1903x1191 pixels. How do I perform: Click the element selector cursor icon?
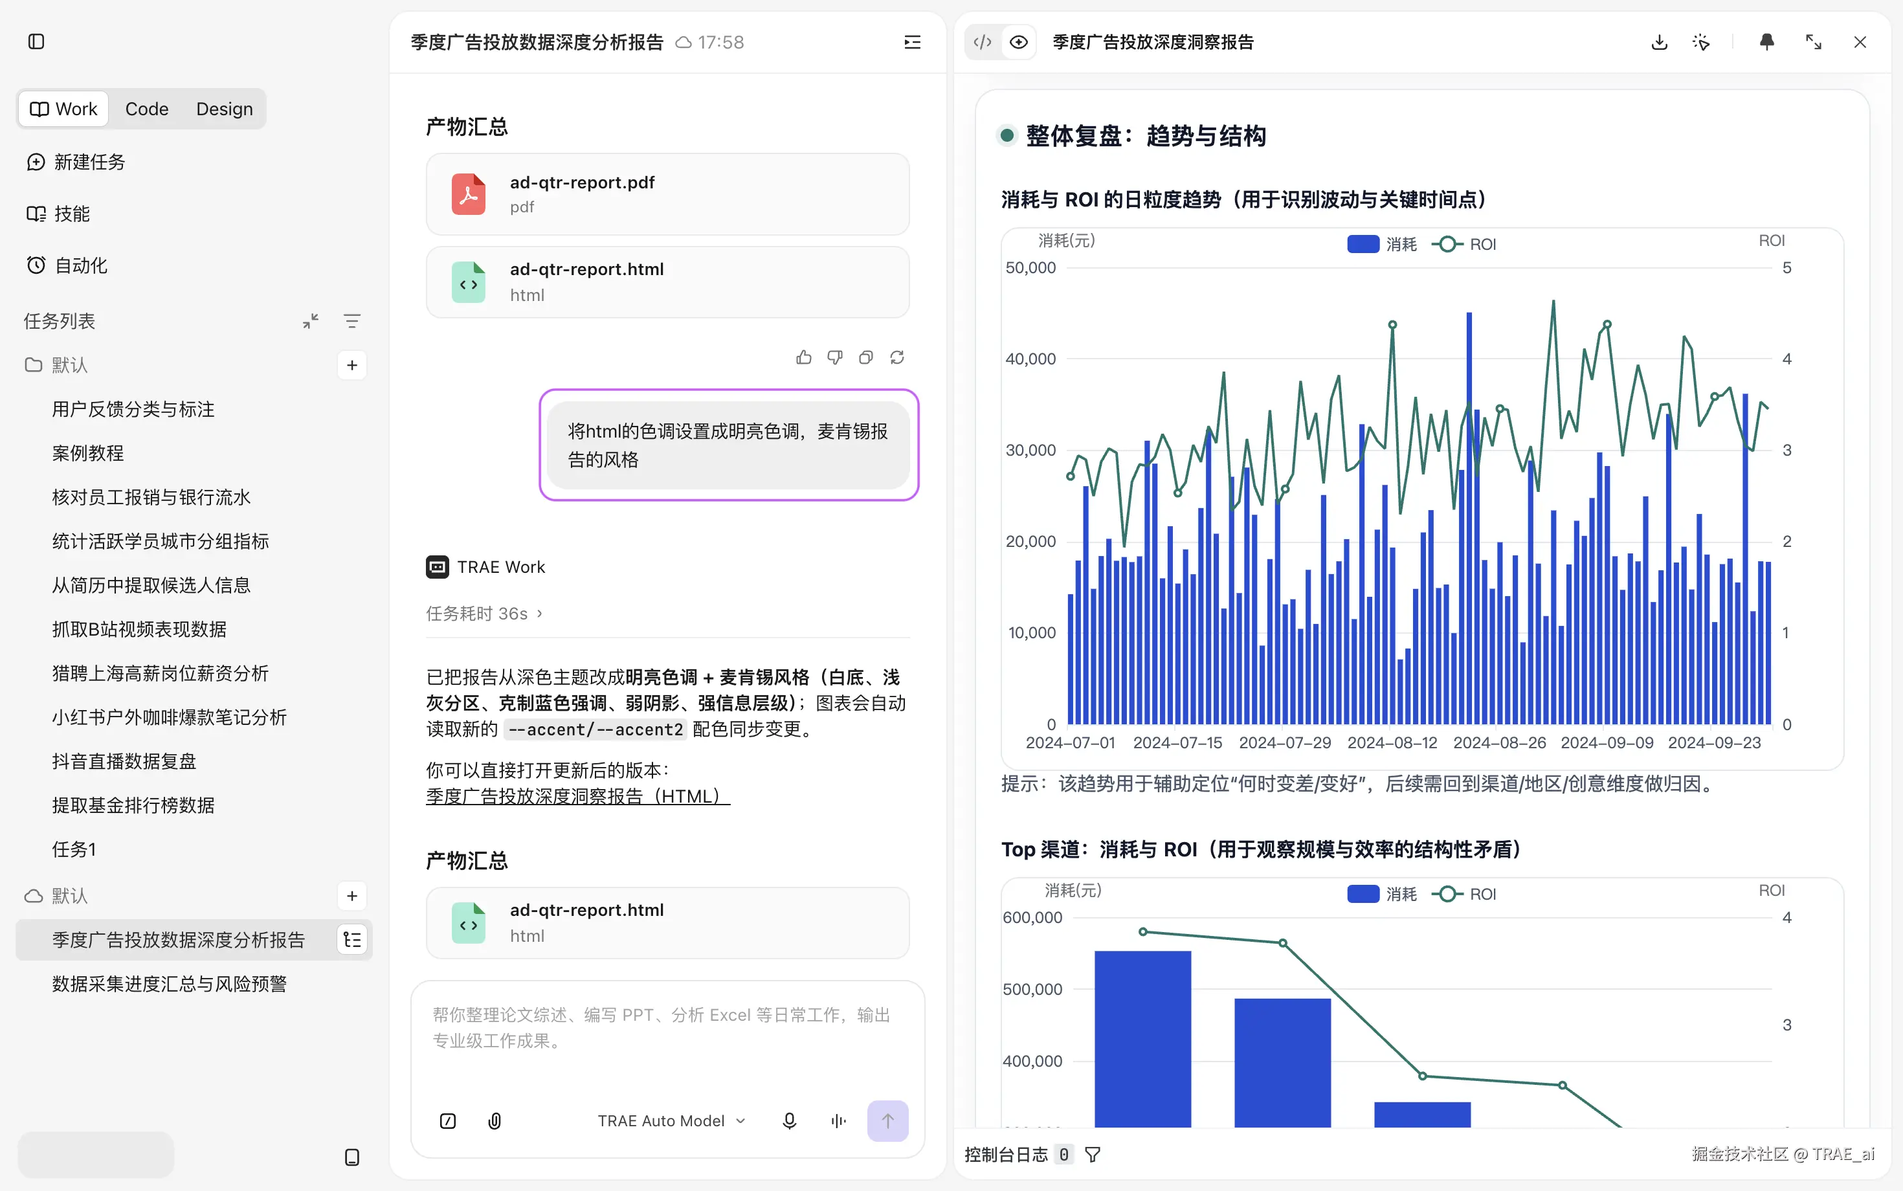[1701, 43]
